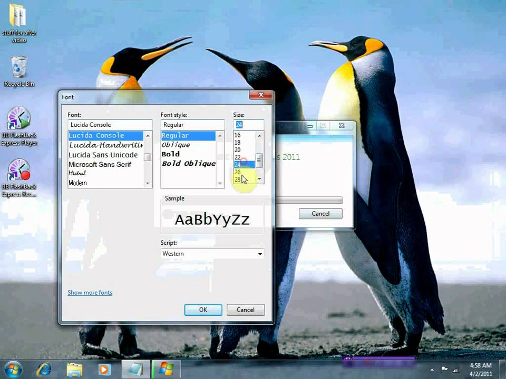The width and height of the screenshot is (506, 379).
Task: Confirm the Font dialog with OK
Action: click(x=203, y=310)
